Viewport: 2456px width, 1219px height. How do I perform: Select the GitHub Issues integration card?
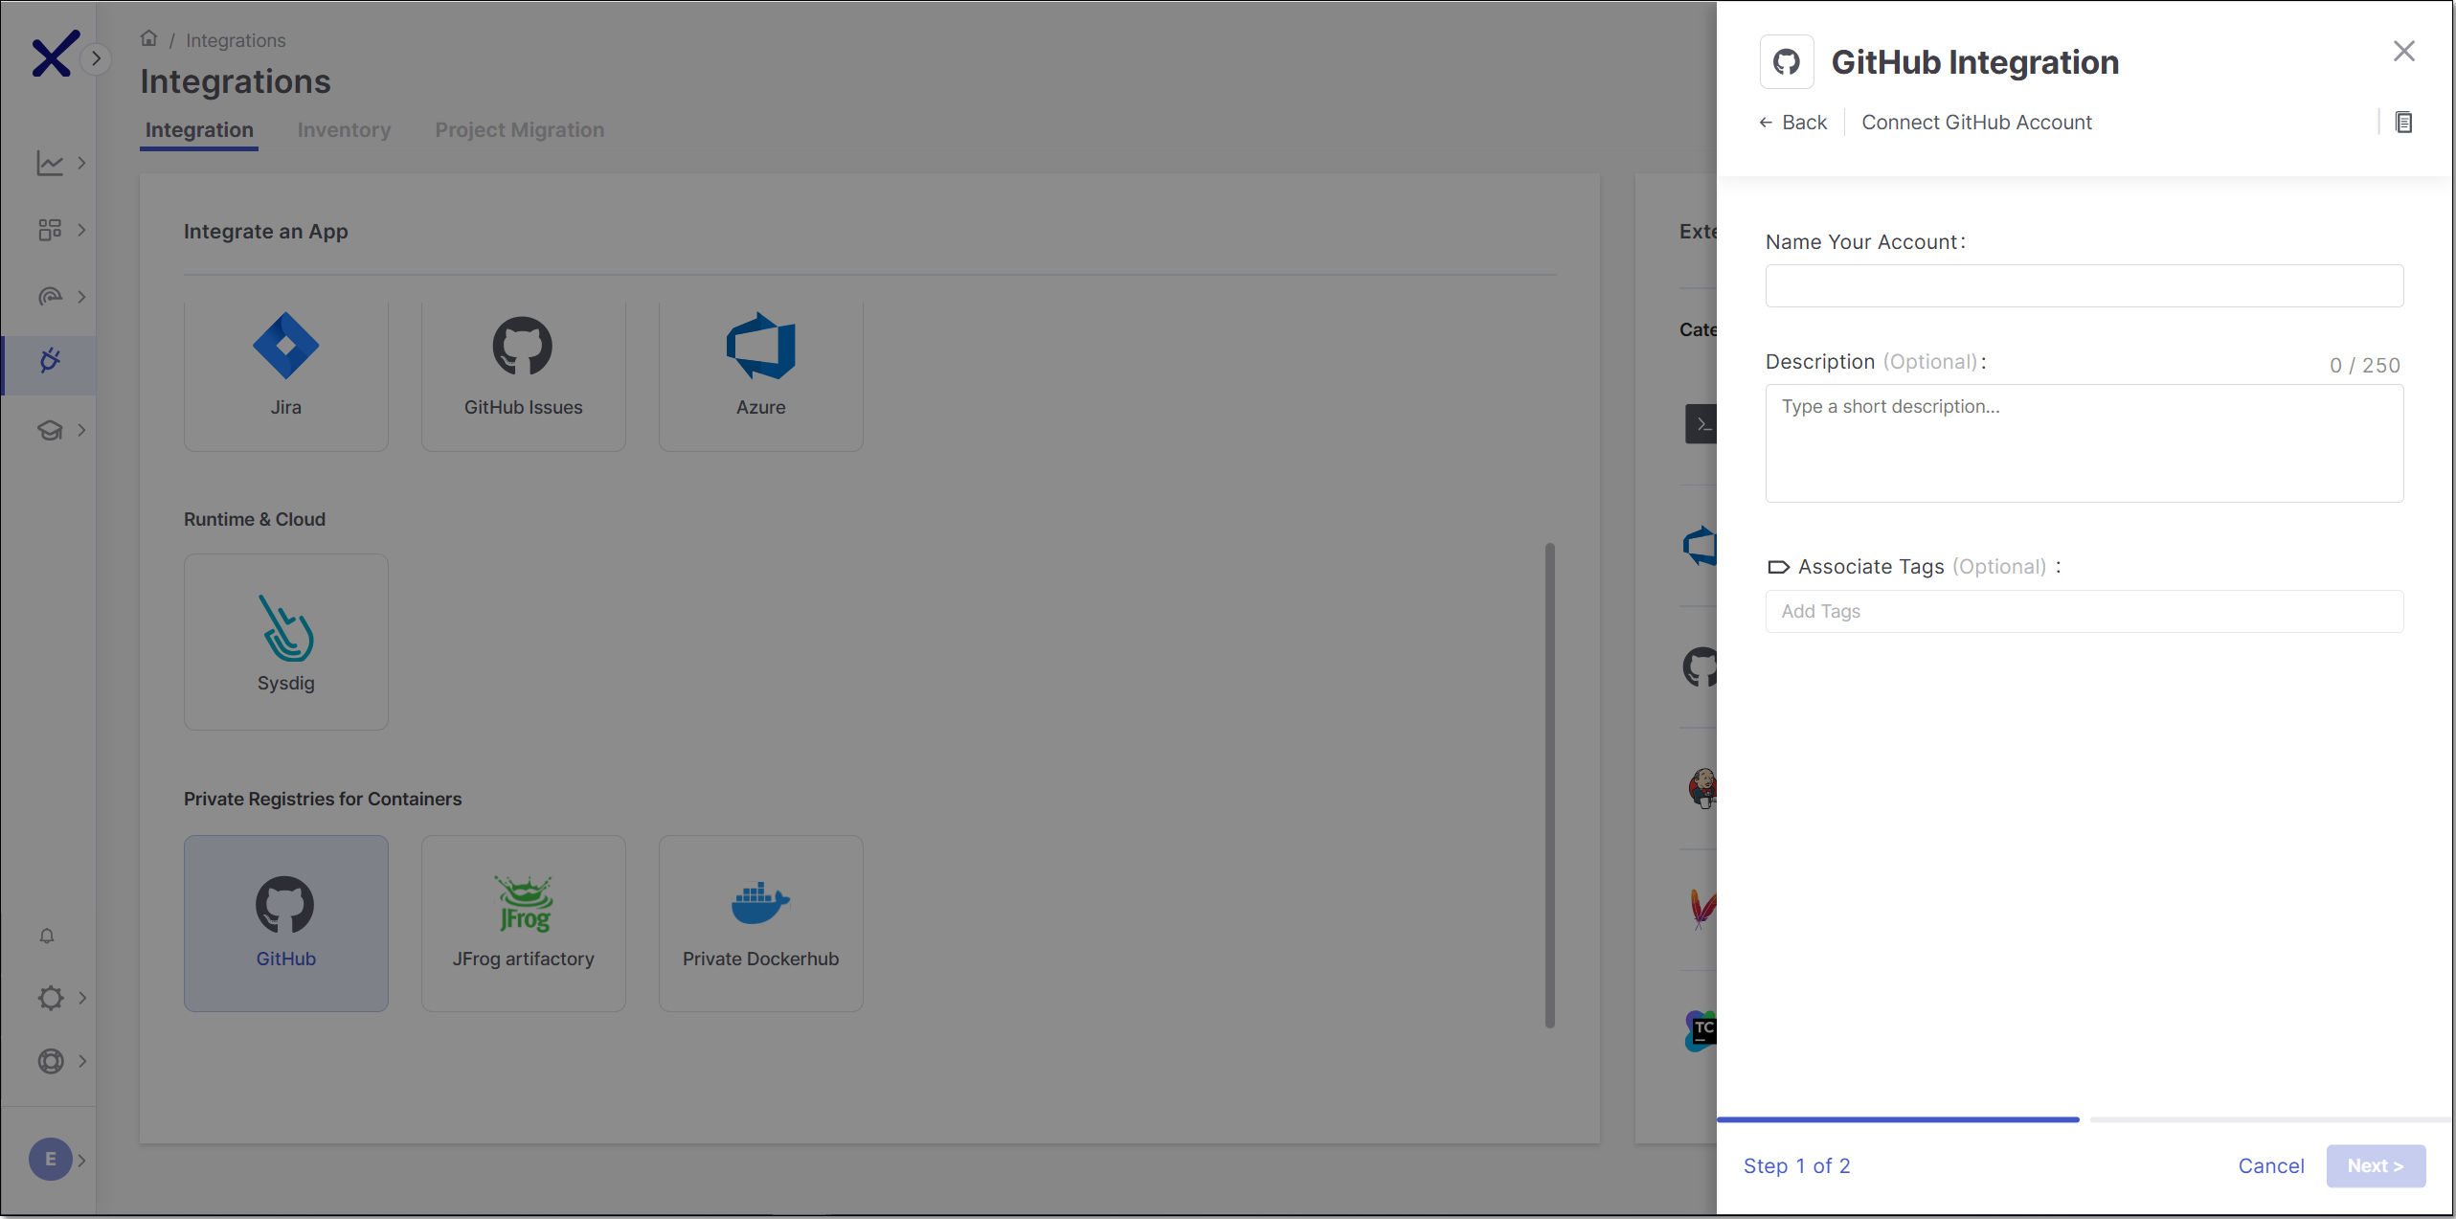pos(523,375)
